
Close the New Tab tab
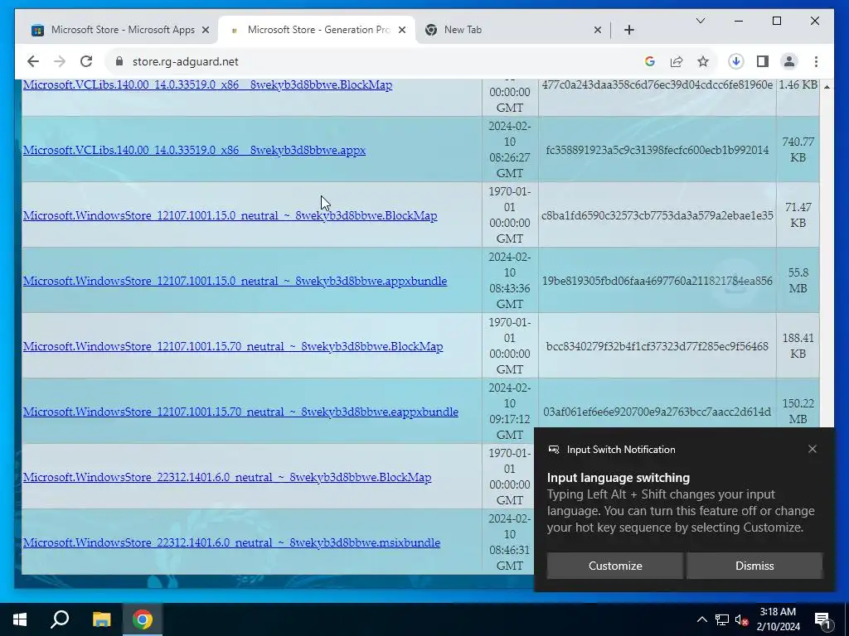click(597, 30)
